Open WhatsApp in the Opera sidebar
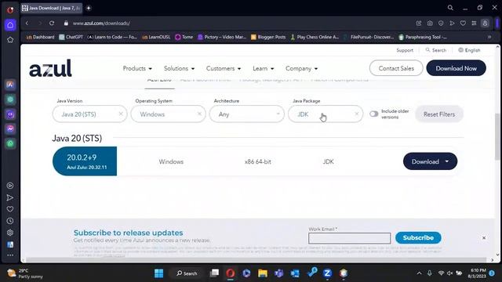The image size is (502, 282). tap(10, 143)
